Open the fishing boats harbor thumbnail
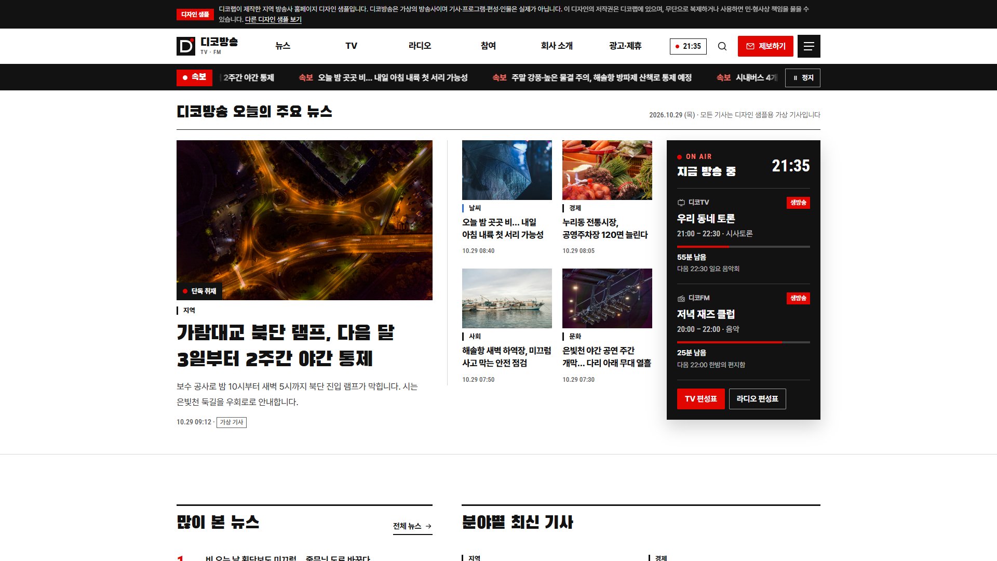The width and height of the screenshot is (997, 561). click(x=507, y=298)
